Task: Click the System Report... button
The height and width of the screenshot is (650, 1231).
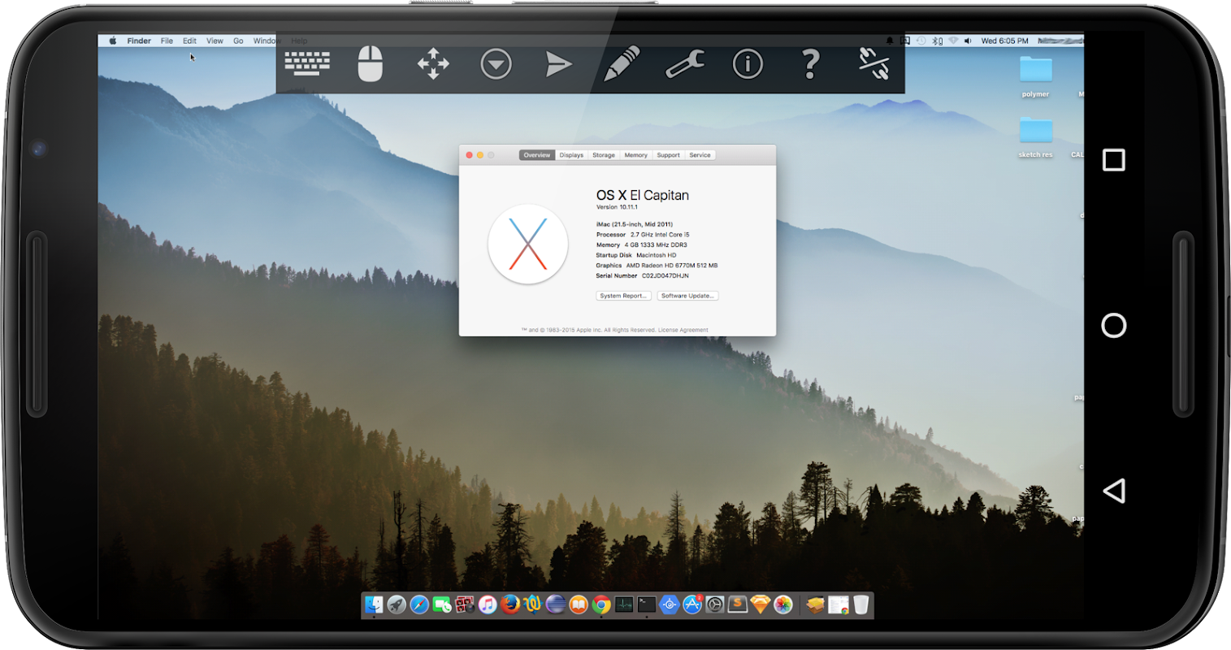Action: point(623,296)
